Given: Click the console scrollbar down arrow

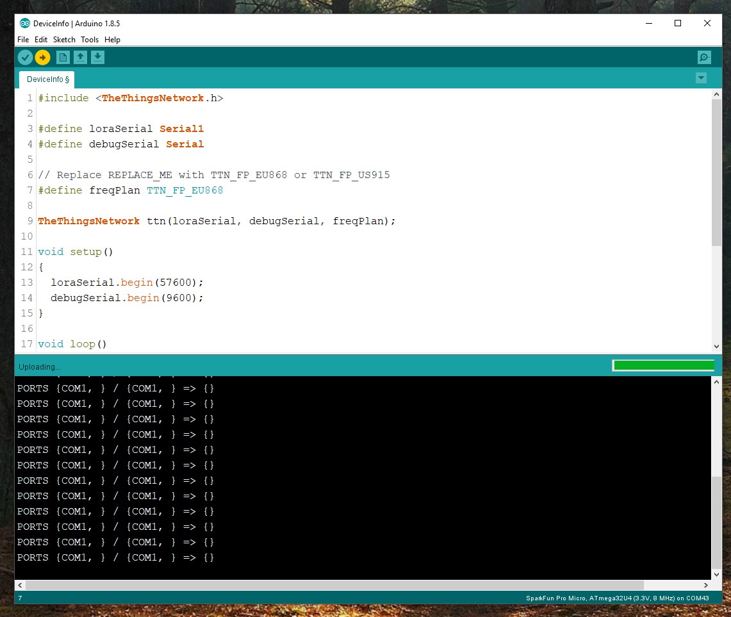Looking at the screenshot, I should 716,575.
